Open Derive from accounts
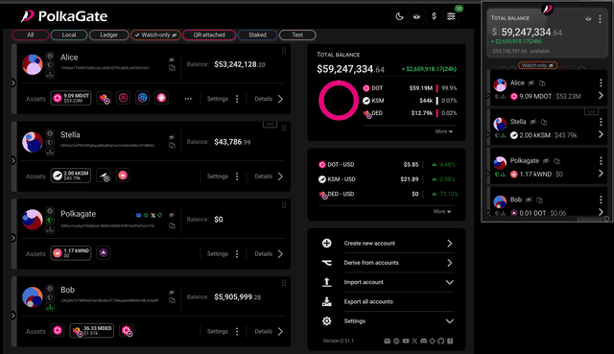Image resolution: width=614 pixels, height=354 pixels. click(387, 263)
